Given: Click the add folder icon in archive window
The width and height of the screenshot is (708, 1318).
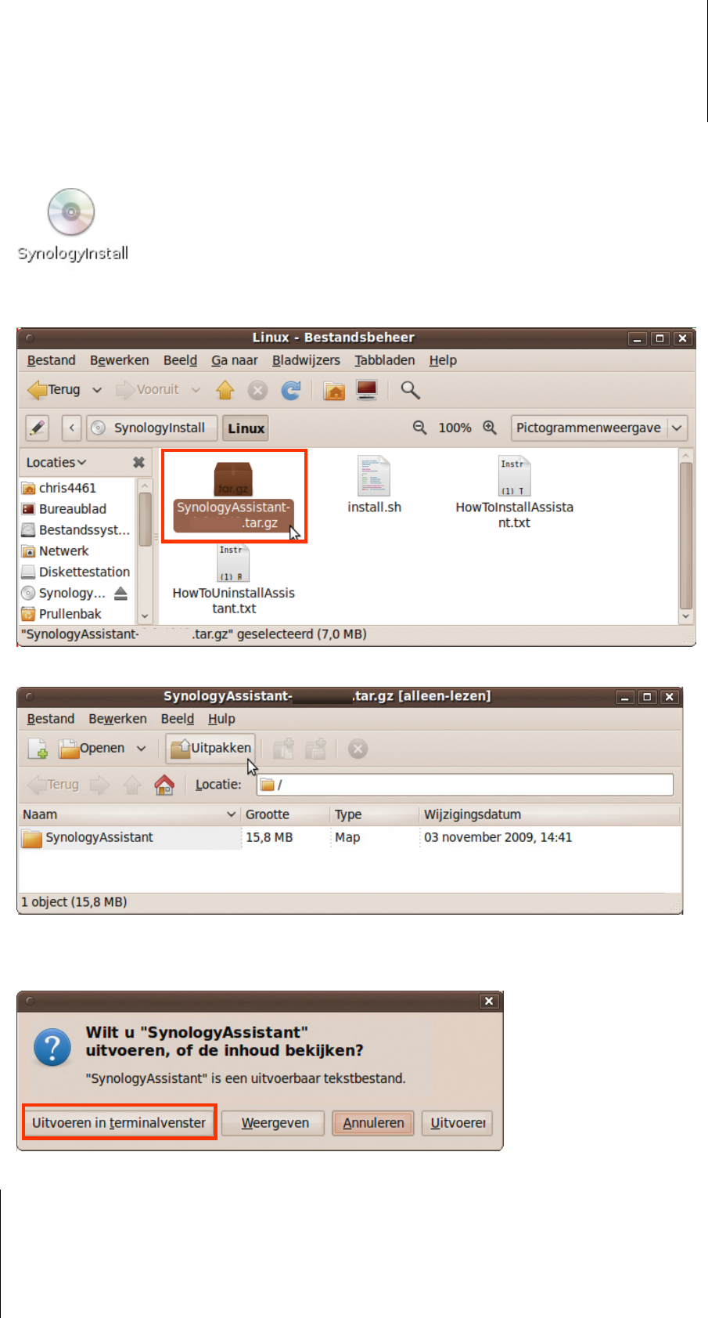Looking at the screenshot, I should click(315, 749).
